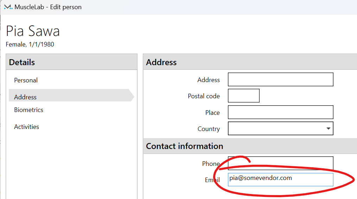
Task: Focus the Address text field
Action: [x=281, y=80]
